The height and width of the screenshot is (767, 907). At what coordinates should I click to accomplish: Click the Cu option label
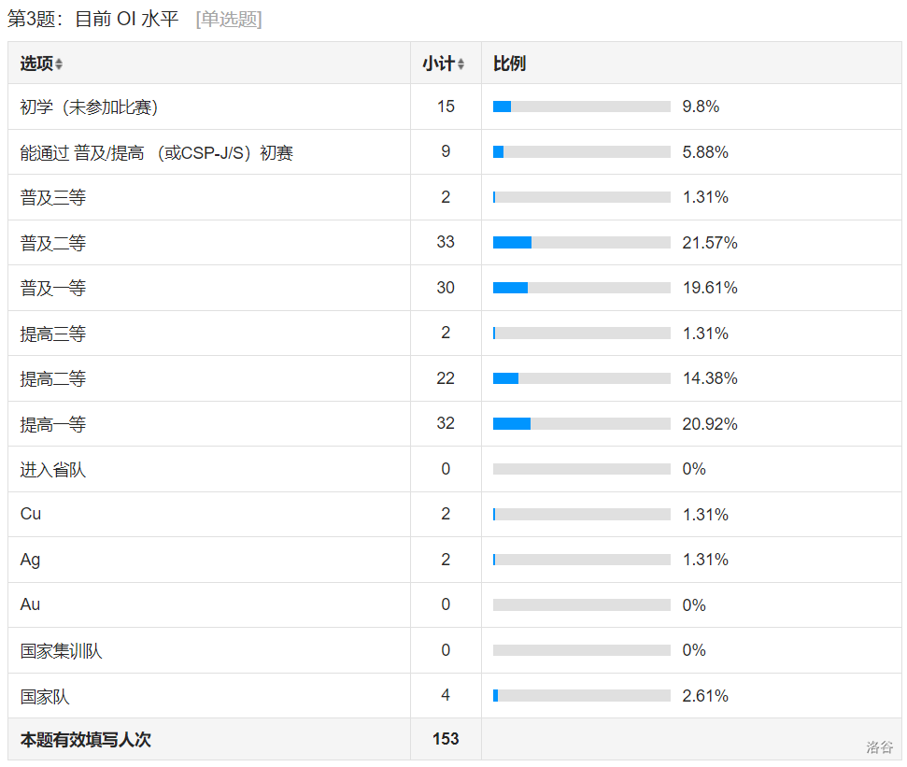31,514
